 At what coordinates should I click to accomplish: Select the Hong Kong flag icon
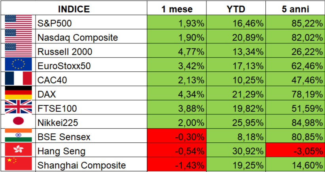pos(18,150)
